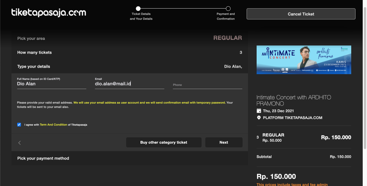The width and height of the screenshot is (367, 186).
Task: Click the PLATFORM TIKETAPASAJA.COM venue text
Action: 292,118
